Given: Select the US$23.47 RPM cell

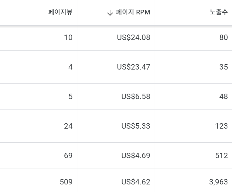Looking at the screenshot, I should click(133, 67).
